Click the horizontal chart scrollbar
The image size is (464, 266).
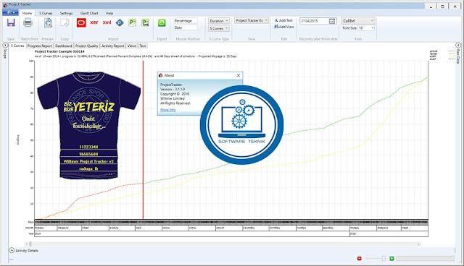pos(223,244)
